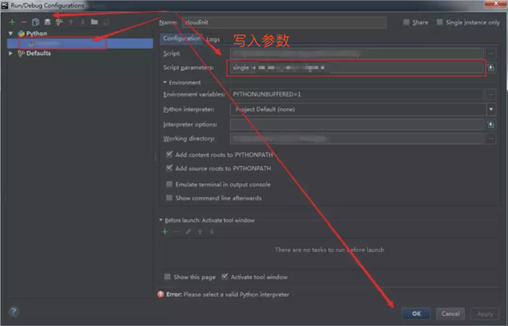Click the Python node icon in the tree
This screenshot has height=326, width=508.
pyautogui.click(x=21, y=34)
